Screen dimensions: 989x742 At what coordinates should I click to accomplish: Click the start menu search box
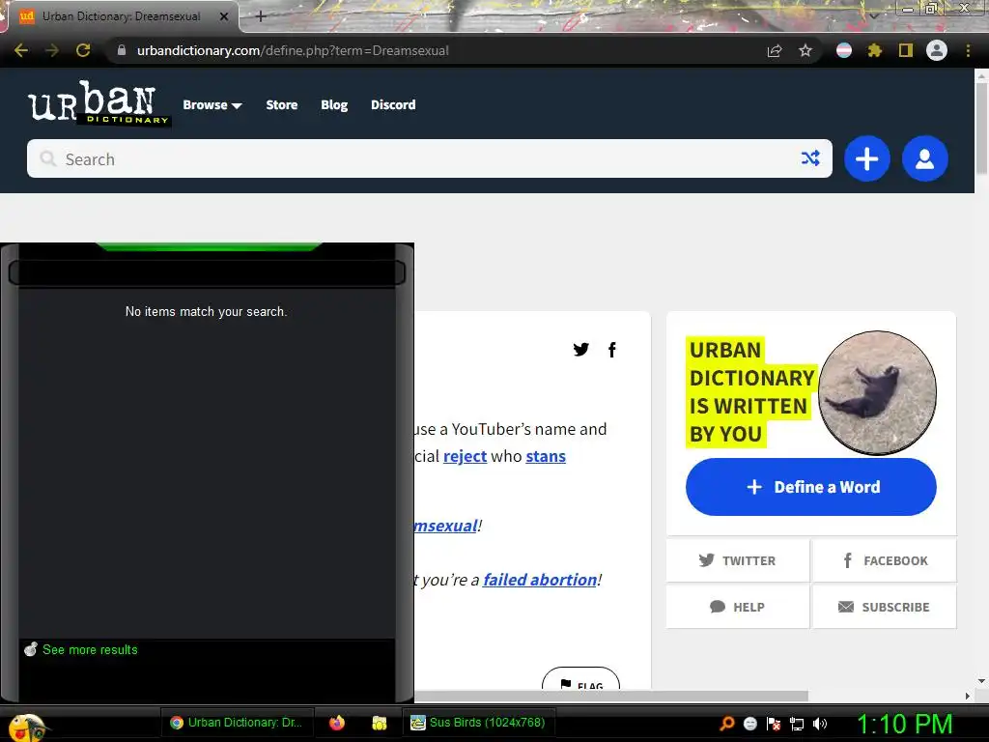point(207,273)
